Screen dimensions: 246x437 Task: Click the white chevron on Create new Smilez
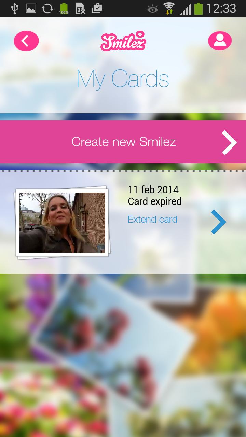[x=229, y=142]
